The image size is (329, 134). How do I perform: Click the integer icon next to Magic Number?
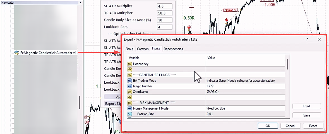(130, 86)
